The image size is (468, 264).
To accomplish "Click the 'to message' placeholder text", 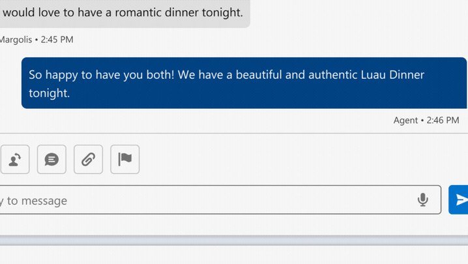I will pos(37,201).
